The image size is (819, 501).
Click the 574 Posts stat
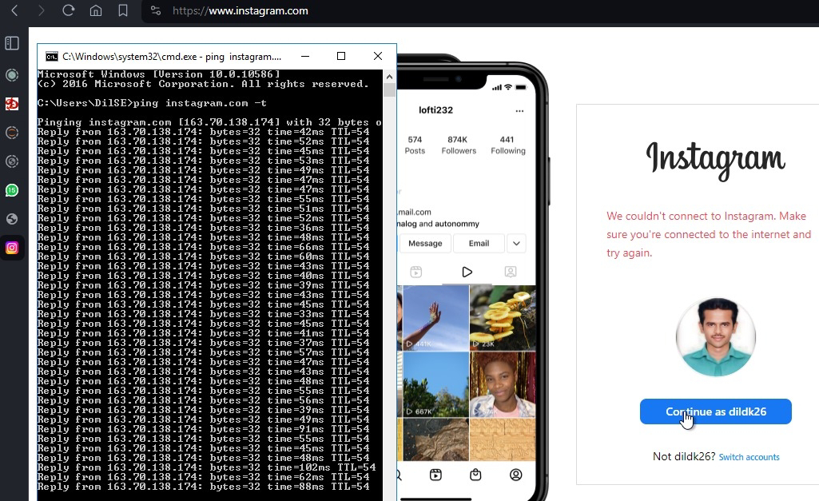click(x=415, y=145)
